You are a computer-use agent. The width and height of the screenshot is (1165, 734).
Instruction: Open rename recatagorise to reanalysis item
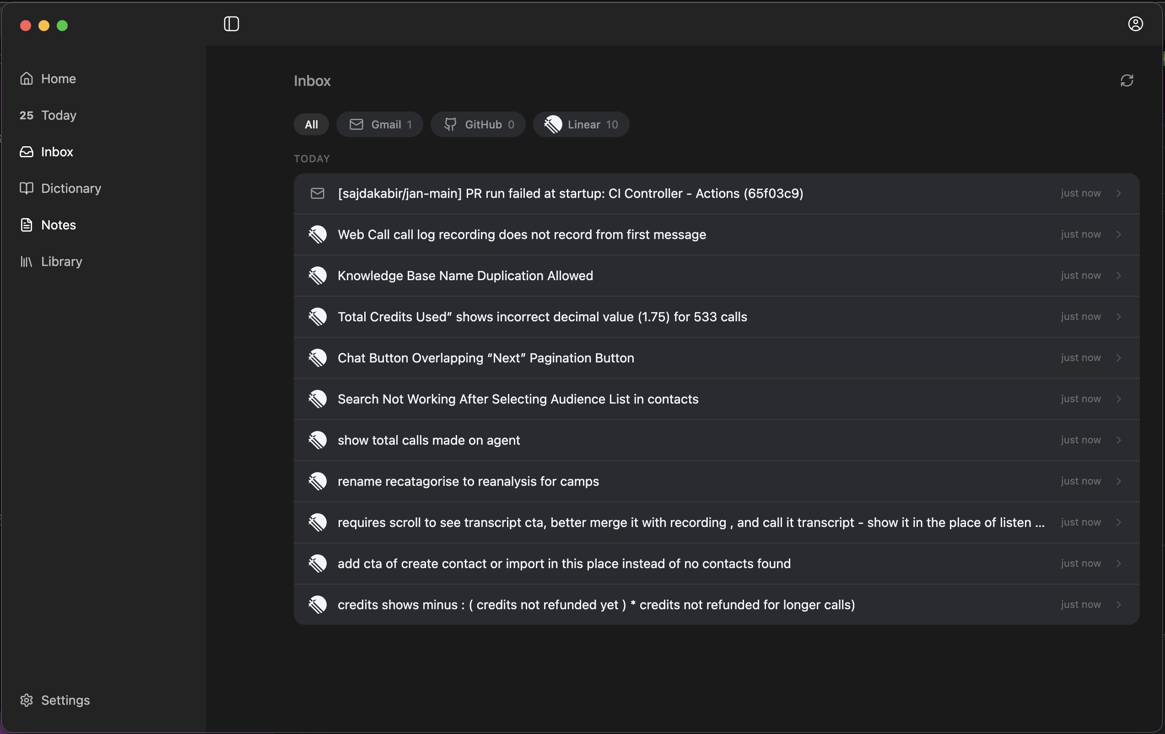[468, 481]
